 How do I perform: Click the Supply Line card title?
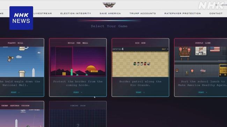pyautogui.click(x=203, y=43)
